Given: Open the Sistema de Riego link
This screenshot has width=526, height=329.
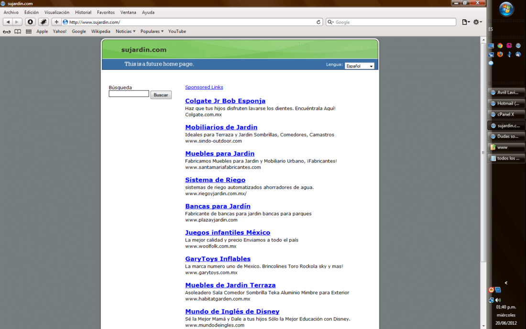Looking at the screenshot, I should click(x=215, y=180).
